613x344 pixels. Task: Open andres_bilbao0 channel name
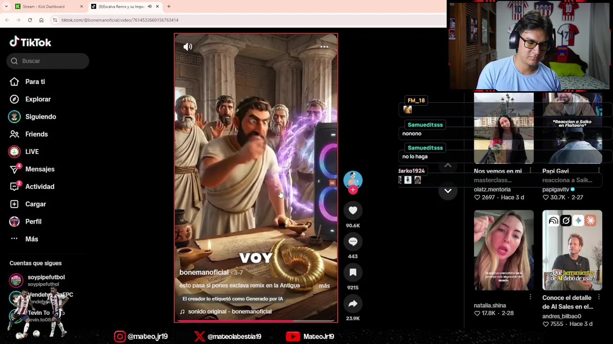click(x=561, y=316)
